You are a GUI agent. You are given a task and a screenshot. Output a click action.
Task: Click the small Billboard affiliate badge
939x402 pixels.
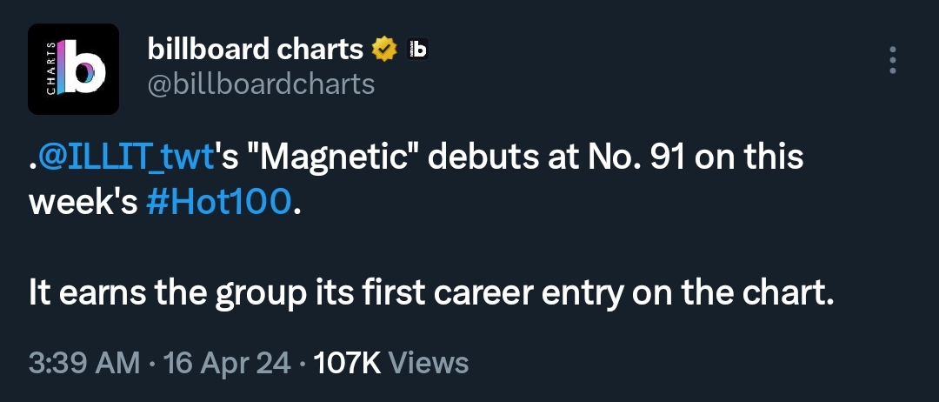point(416,49)
